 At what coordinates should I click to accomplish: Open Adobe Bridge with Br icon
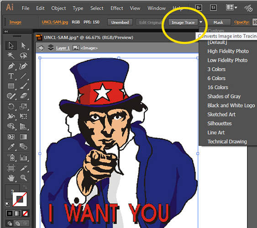tap(199, 8)
